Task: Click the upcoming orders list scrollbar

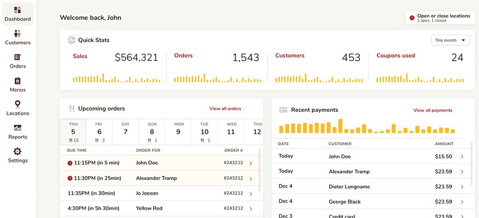Action: tap(260, 170)
